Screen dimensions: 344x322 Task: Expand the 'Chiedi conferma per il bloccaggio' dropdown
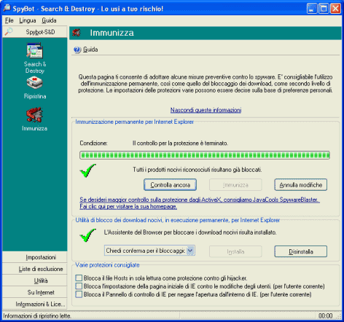pyautogui.click(x=191, y=251)
